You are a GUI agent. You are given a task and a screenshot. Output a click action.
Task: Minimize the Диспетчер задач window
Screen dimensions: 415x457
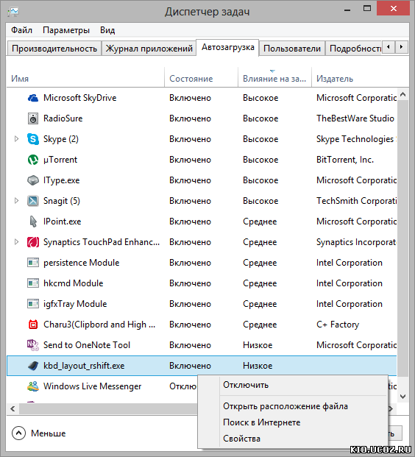coord(347,10)
